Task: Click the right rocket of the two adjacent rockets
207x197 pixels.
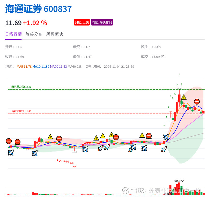Action: (x=107, y=147)
